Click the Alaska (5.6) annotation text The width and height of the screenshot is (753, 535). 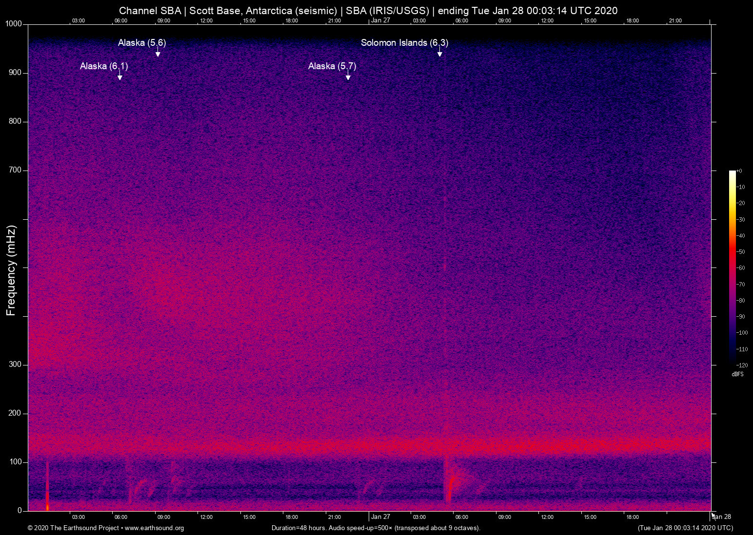142,43
